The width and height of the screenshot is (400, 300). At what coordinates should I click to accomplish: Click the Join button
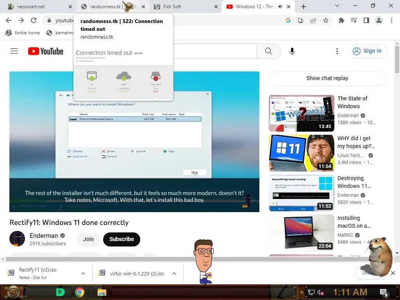(88, 239)
